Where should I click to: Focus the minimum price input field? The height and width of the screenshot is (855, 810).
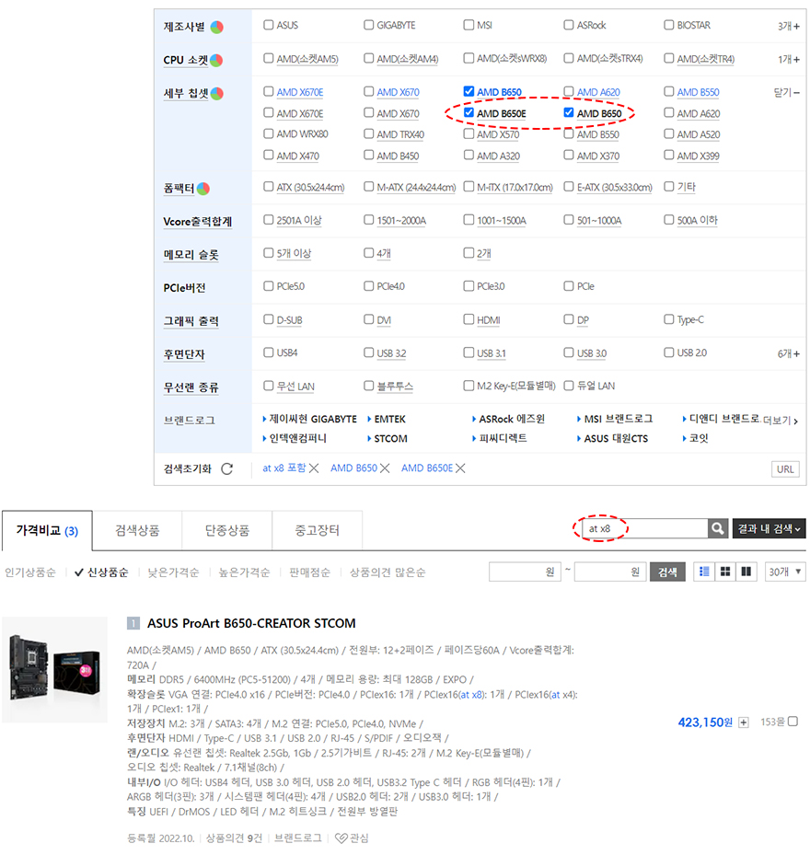click(525, 572)
